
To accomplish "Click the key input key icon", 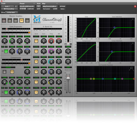I will tap(3, 12).
